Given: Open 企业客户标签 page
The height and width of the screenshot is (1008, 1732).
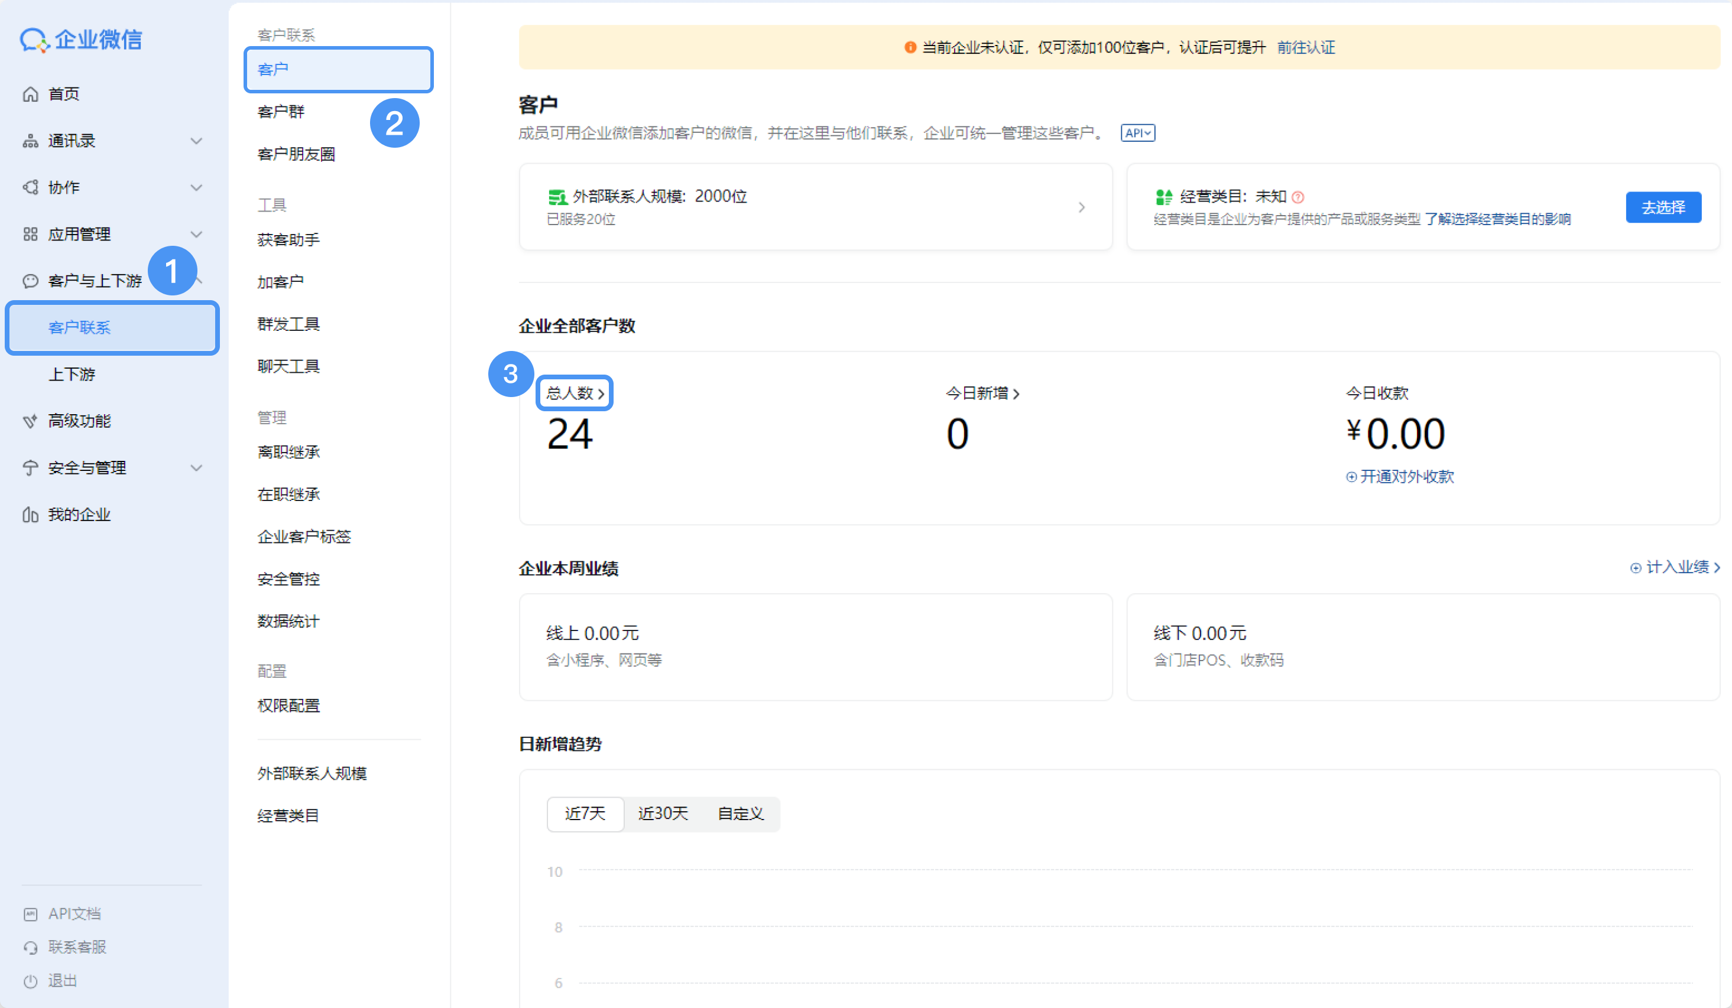Looking at the screenshot, I should 304,536.
